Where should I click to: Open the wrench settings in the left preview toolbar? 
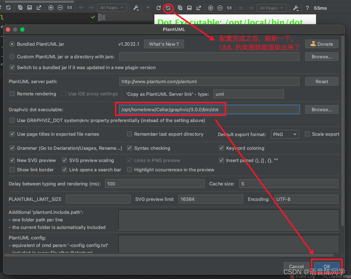click(136, 8)
